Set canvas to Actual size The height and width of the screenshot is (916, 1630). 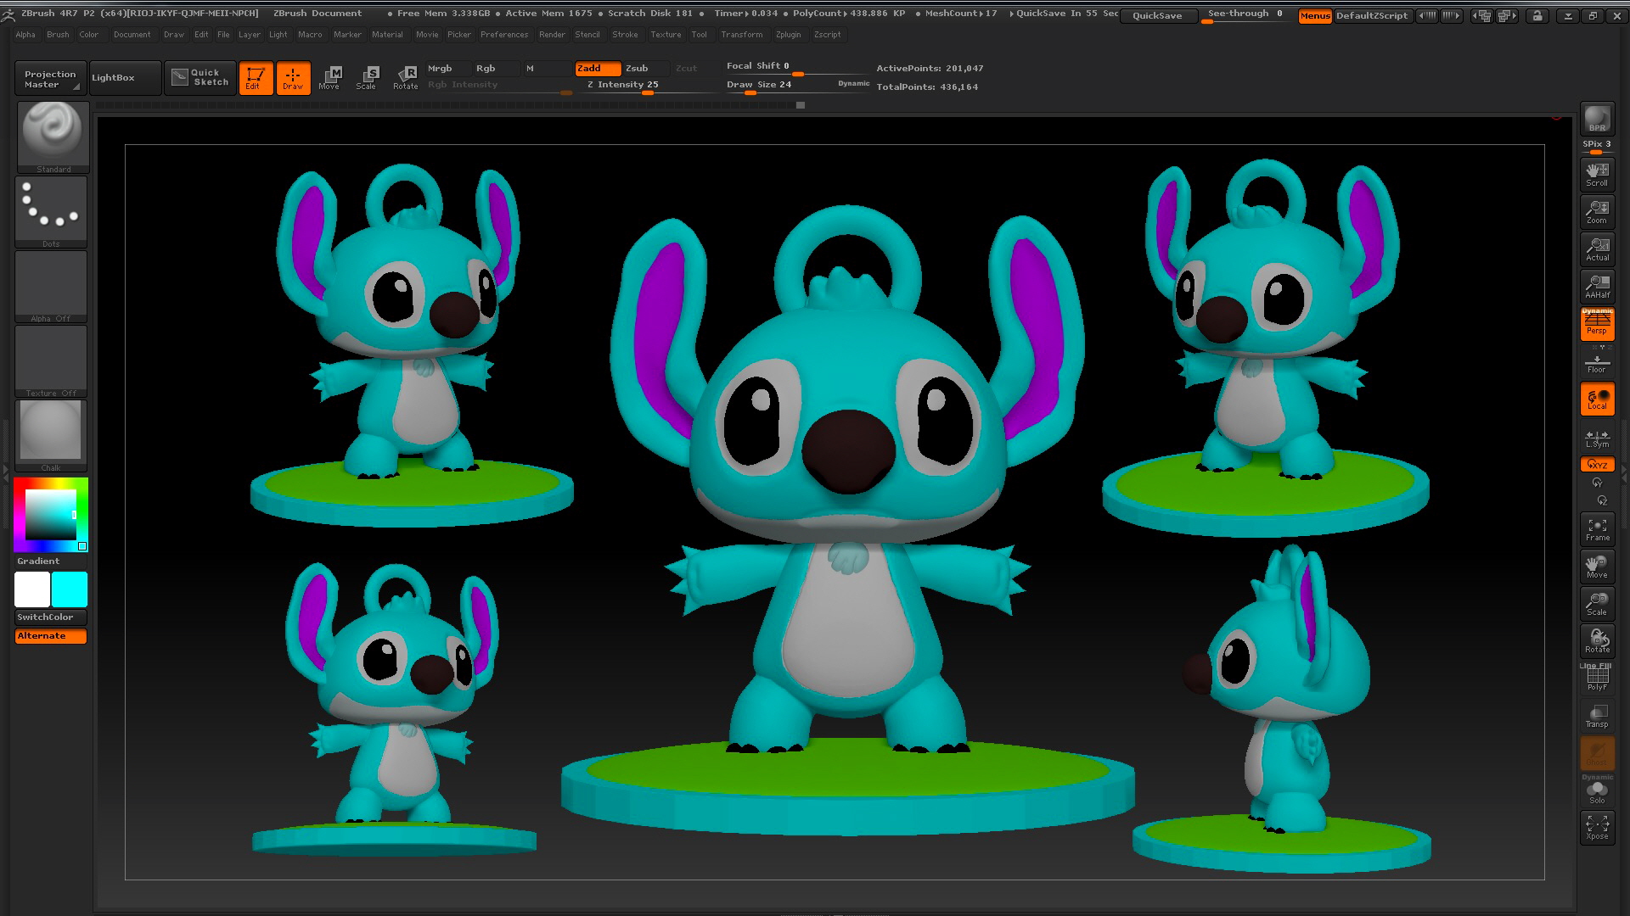1597,249
